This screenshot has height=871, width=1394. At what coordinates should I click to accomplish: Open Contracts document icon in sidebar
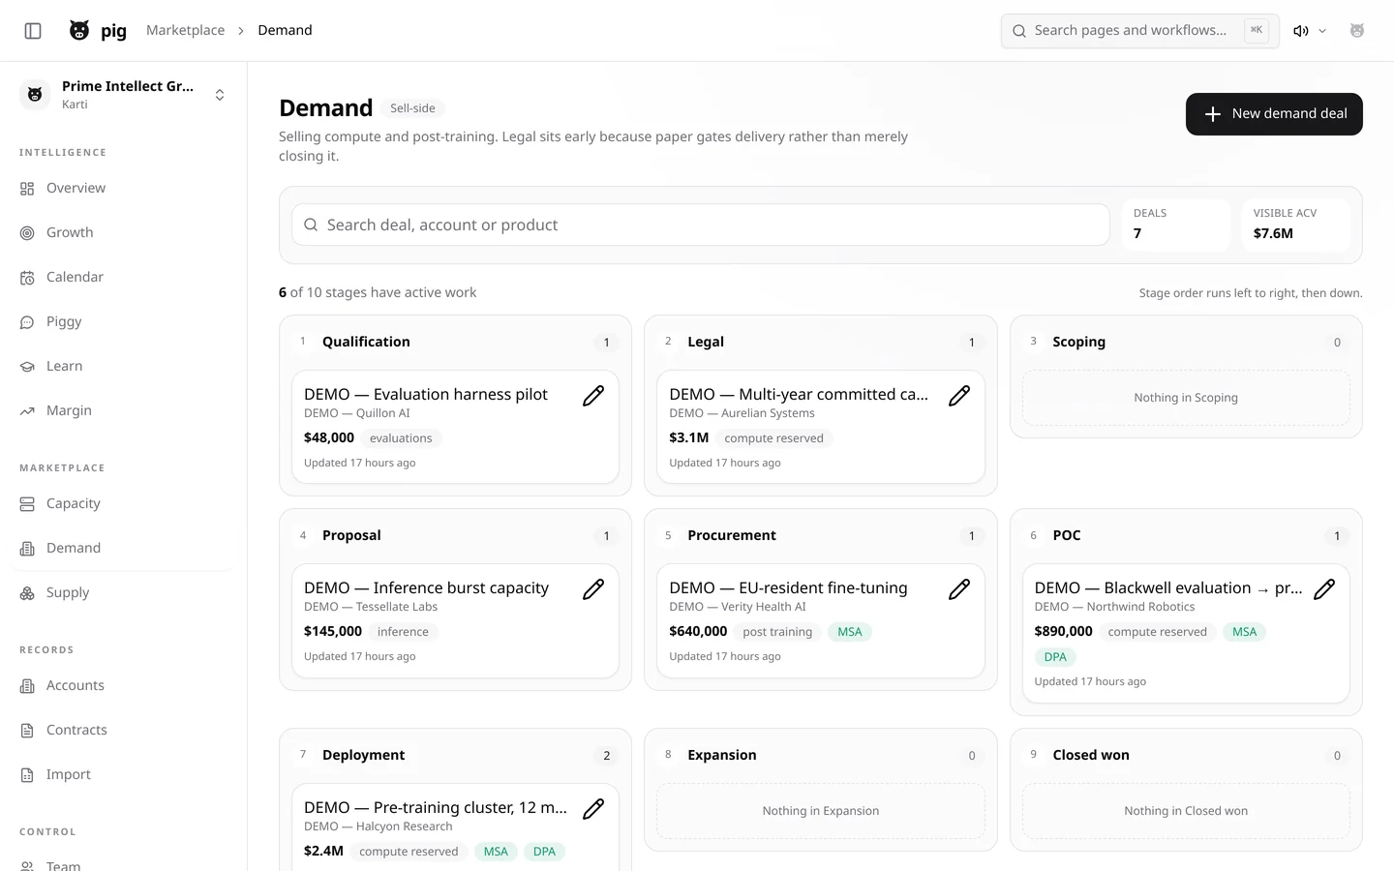click(27, 731)
